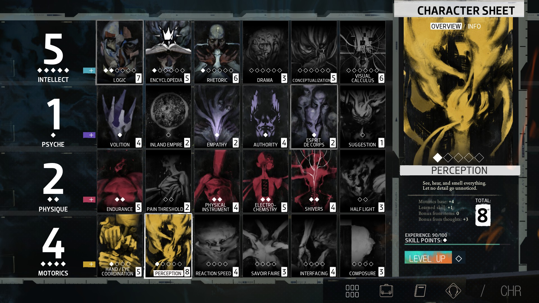The image size is (539, 303).
Task: Click 'Bonus from thoughts: +3' line
Action: pos(443,219)
